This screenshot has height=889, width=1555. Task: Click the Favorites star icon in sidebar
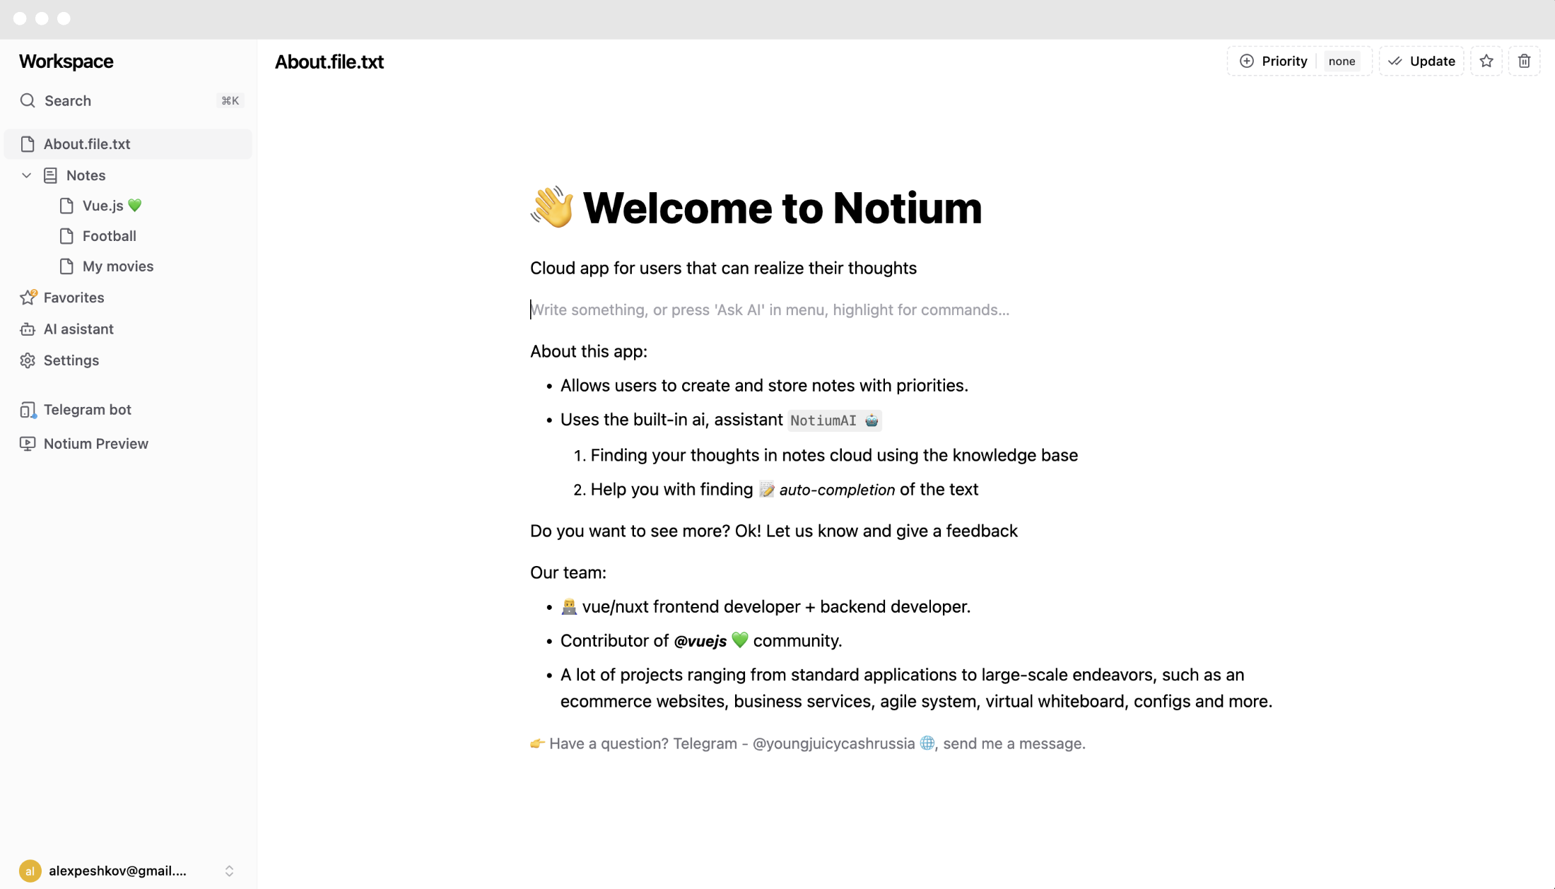coord(28,297)
